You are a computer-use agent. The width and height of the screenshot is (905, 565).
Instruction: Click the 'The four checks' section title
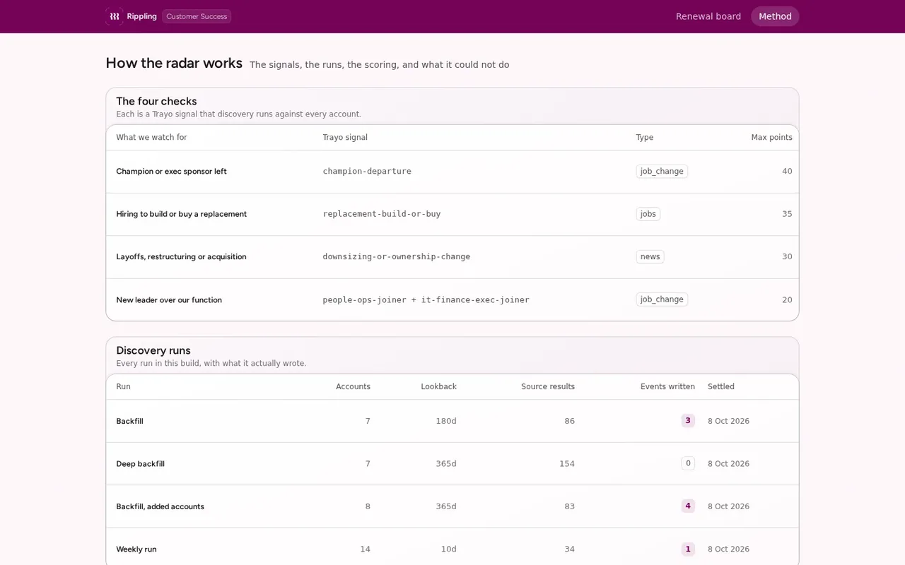(x=156, y=102)
